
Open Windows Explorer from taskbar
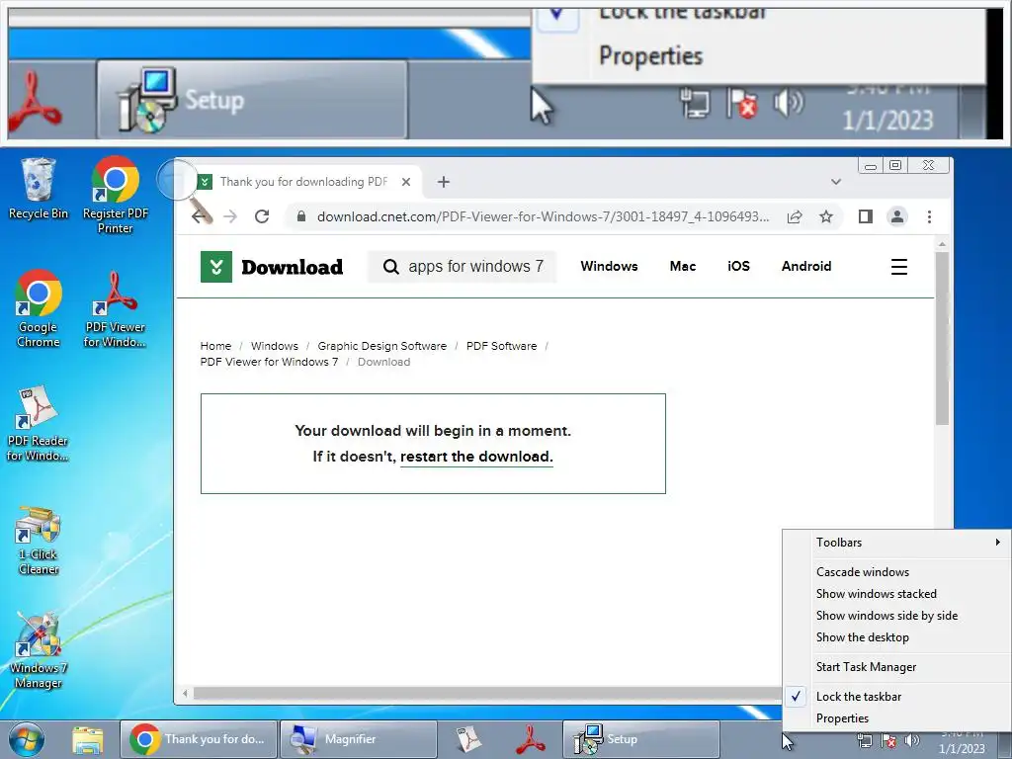tap(87, 739)
